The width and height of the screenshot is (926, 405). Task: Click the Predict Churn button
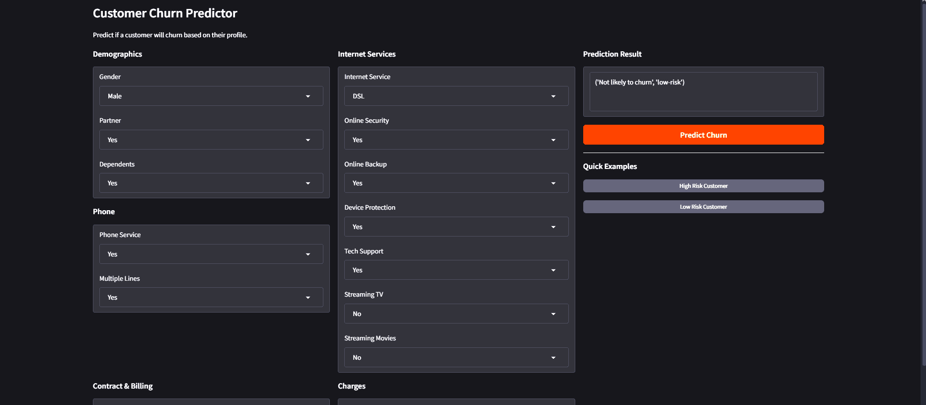pos(703,135)
